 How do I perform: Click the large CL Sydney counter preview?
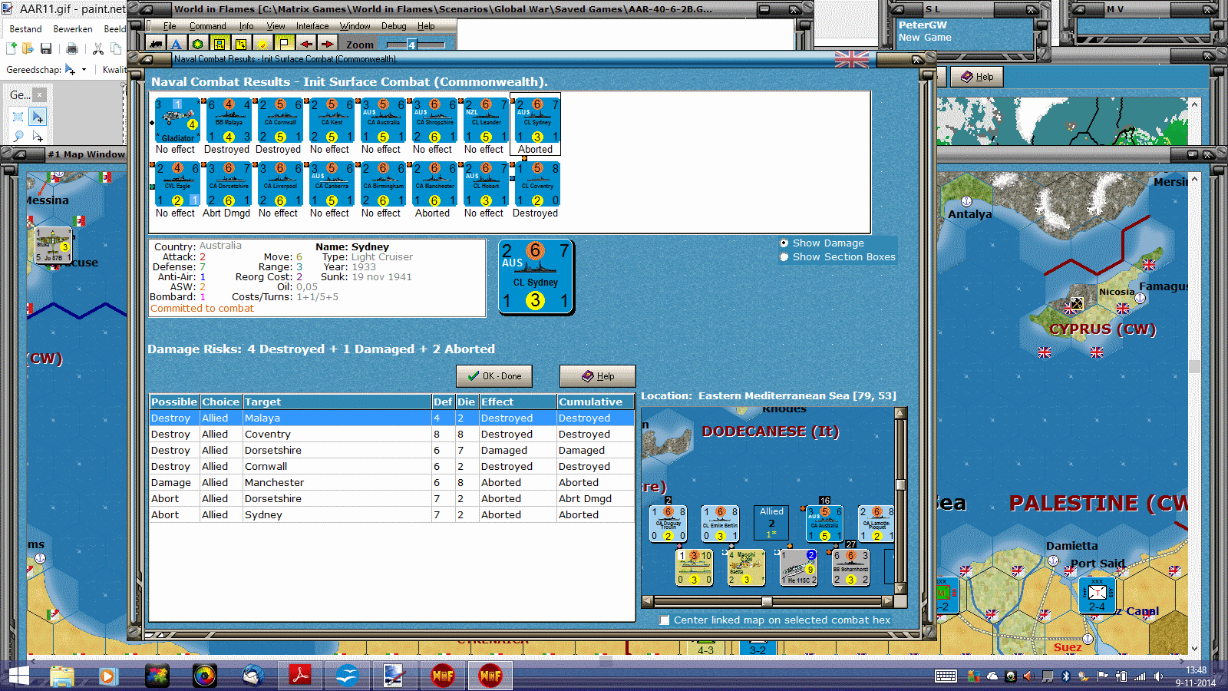[x=536, y=277]
